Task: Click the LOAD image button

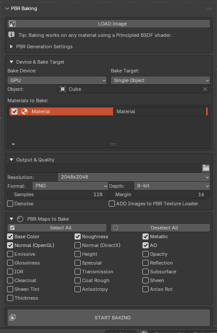Action: tap(109, 24)
